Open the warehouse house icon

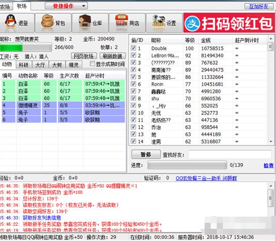pos(85,21)
